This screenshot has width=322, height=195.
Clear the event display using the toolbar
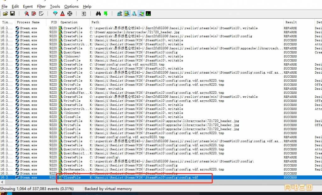pos(41,14)
